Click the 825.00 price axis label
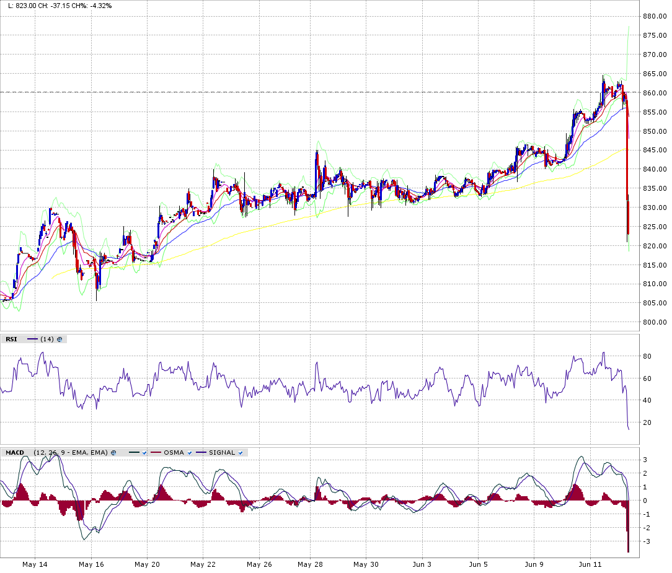Image resolution: width=672 pixels, height=573 pixels. pyautogui.click(x=655, y=227)
